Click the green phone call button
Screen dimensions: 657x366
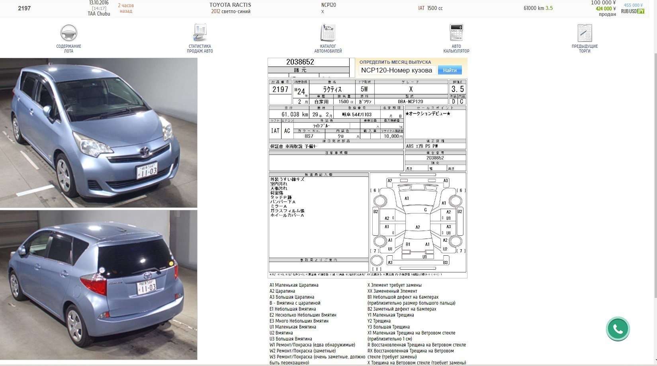pos(618,329)
